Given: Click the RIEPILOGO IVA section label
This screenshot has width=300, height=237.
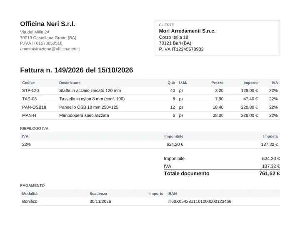Looking at the screenshot, I should 34,128.
